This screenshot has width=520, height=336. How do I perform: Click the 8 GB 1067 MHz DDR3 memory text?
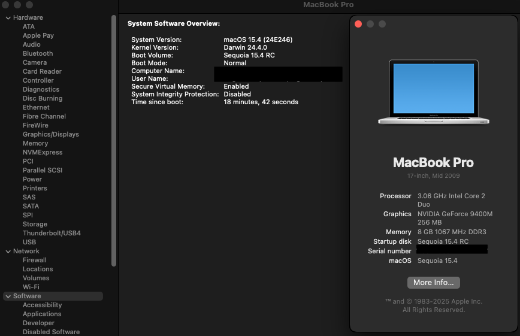452,232
